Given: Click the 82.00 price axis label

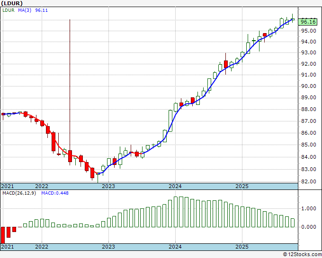Looking at the screenshot, I should (x=308, y=181).
